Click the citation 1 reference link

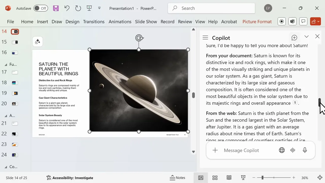(x=295, y=103)
